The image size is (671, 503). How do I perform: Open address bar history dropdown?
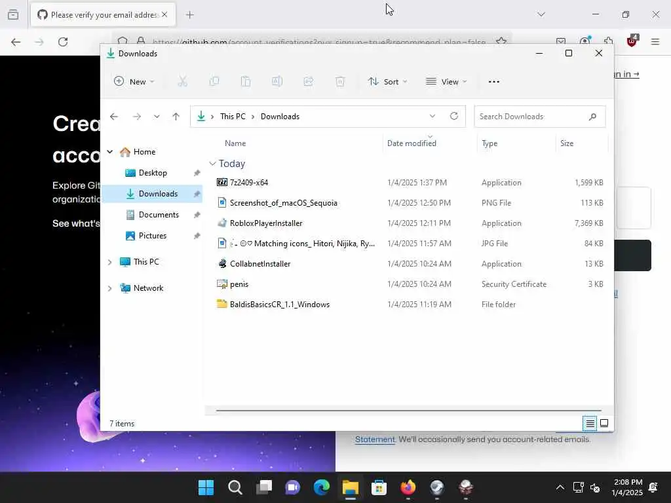tap(432, 116)
